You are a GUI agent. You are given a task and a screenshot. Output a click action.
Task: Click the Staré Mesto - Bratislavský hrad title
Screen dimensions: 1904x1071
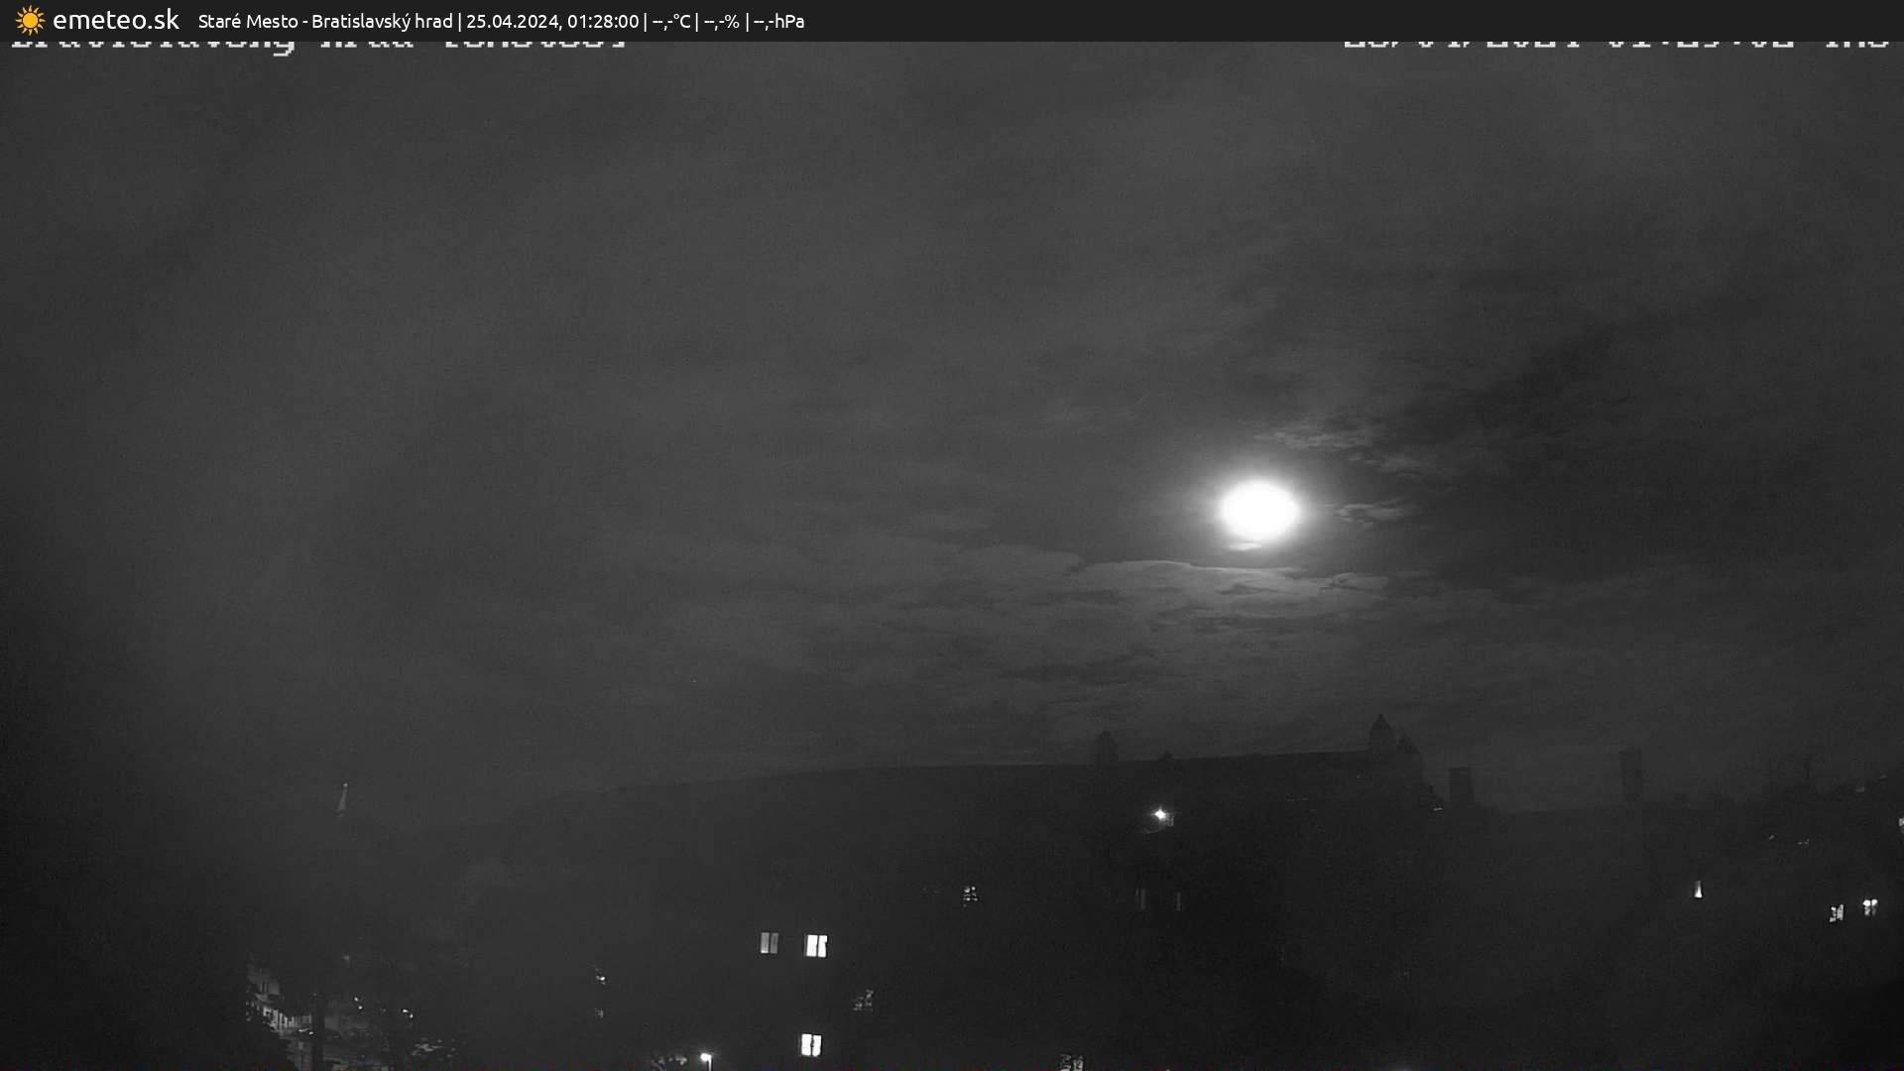[324, 21]
